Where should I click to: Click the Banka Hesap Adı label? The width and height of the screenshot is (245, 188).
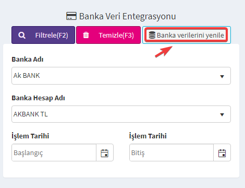[x=38, y=98]
